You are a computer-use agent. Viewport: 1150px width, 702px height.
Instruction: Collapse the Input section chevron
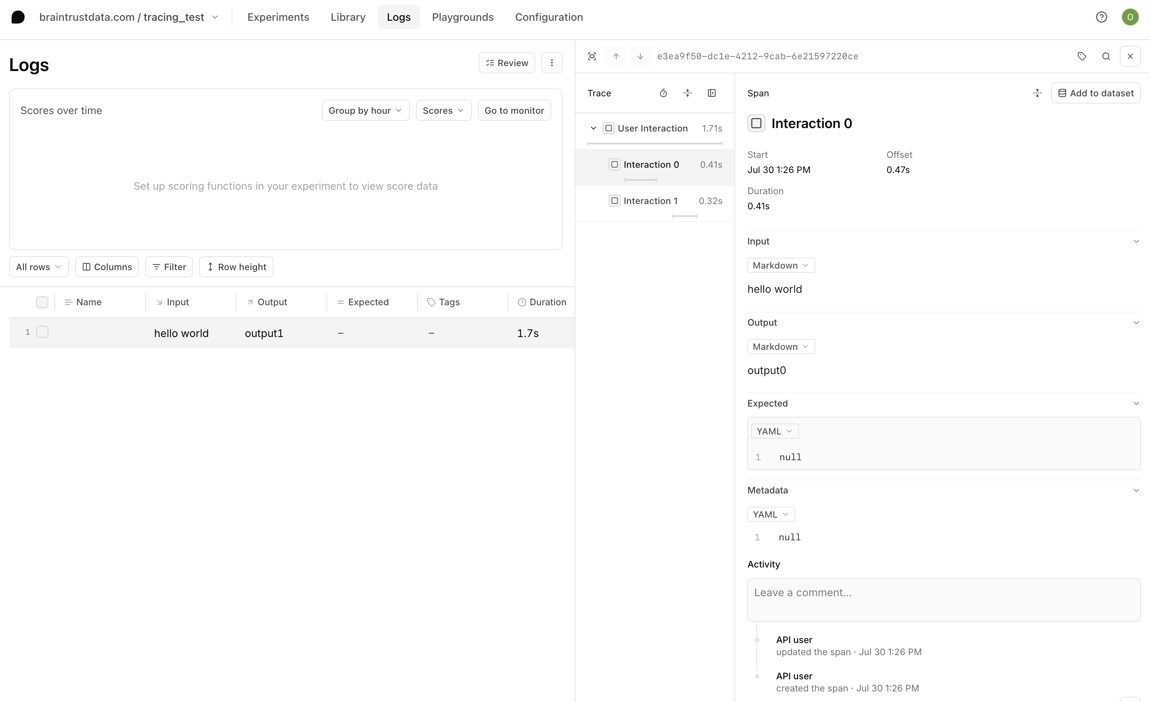click(1136, 242)
